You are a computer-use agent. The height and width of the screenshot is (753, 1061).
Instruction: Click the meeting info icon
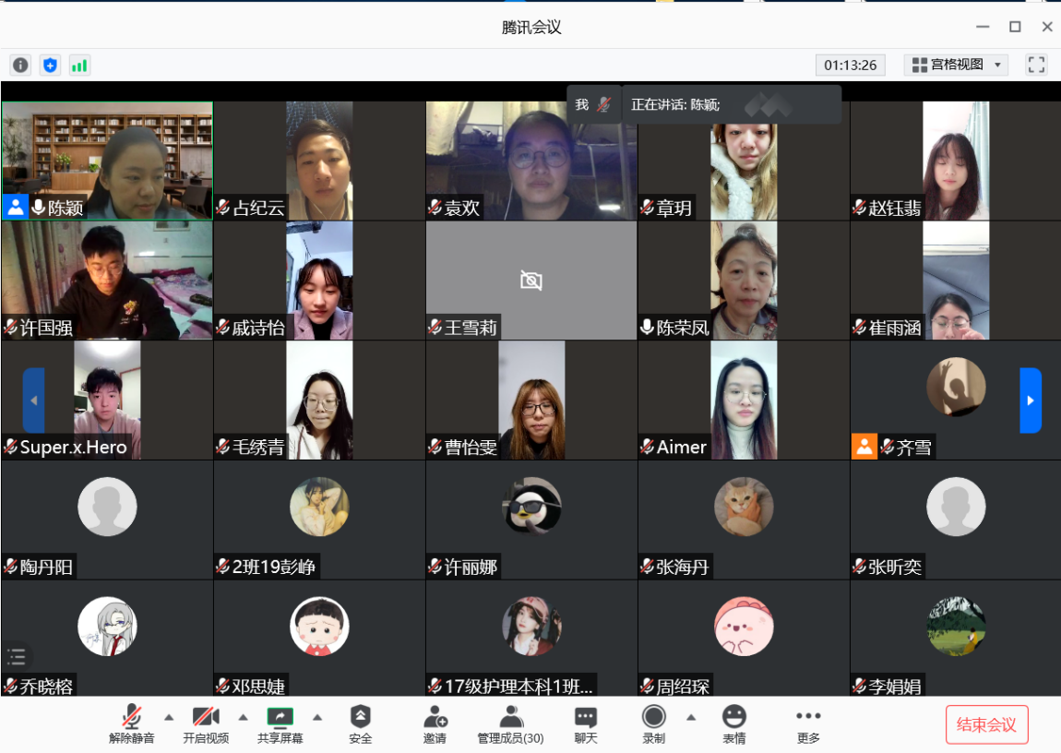tap(20, 65)
